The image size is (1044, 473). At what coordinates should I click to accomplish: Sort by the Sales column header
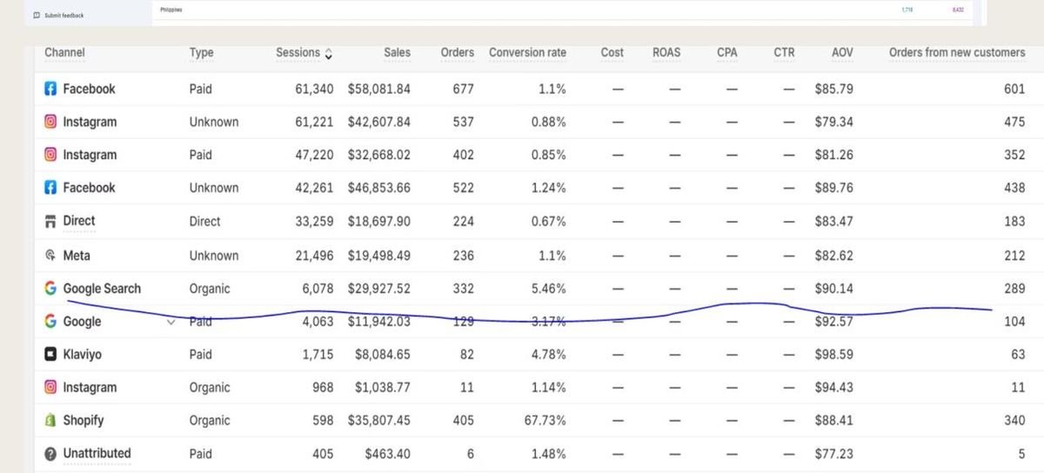pos(397,53)
